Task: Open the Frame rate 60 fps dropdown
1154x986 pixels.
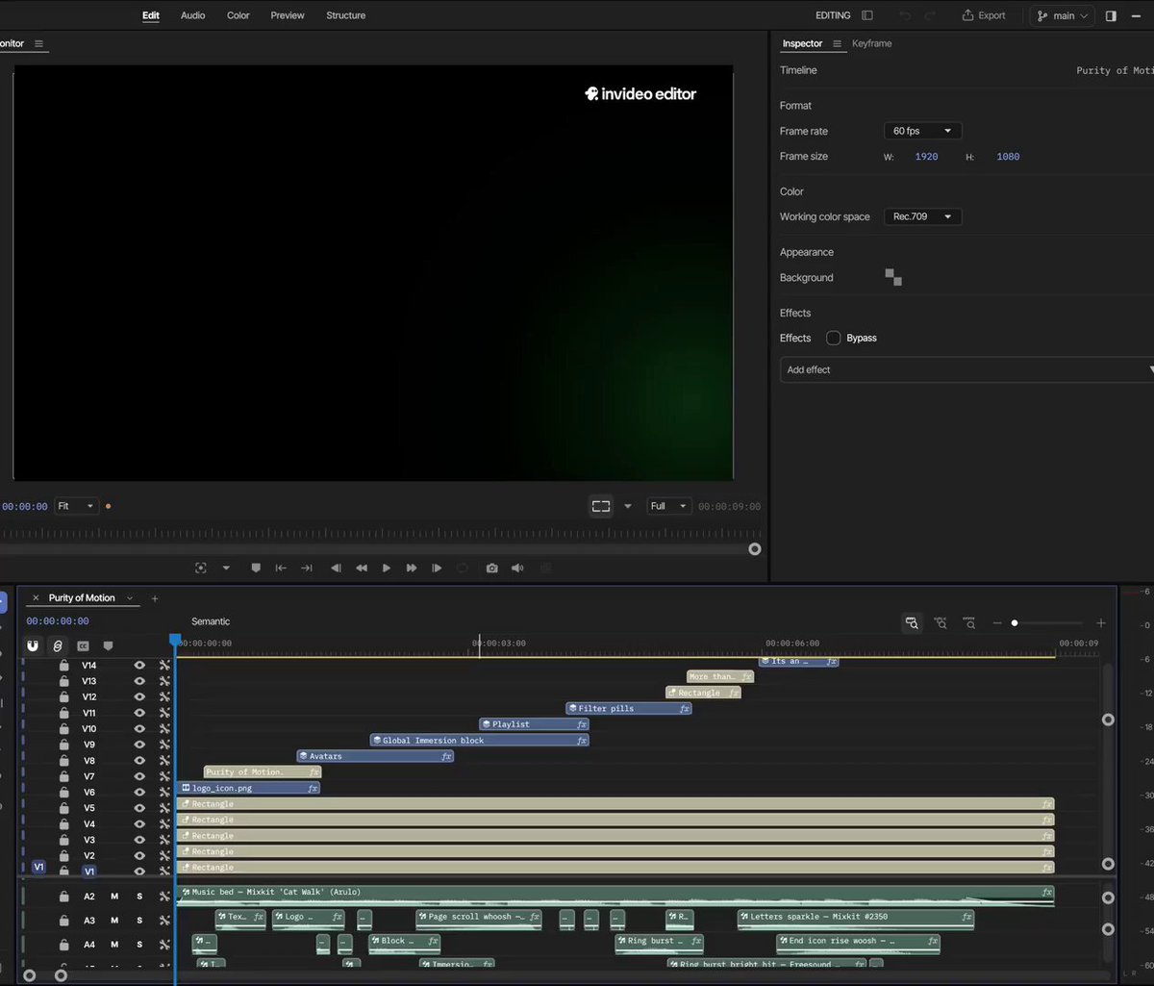Action: (922, 131)
